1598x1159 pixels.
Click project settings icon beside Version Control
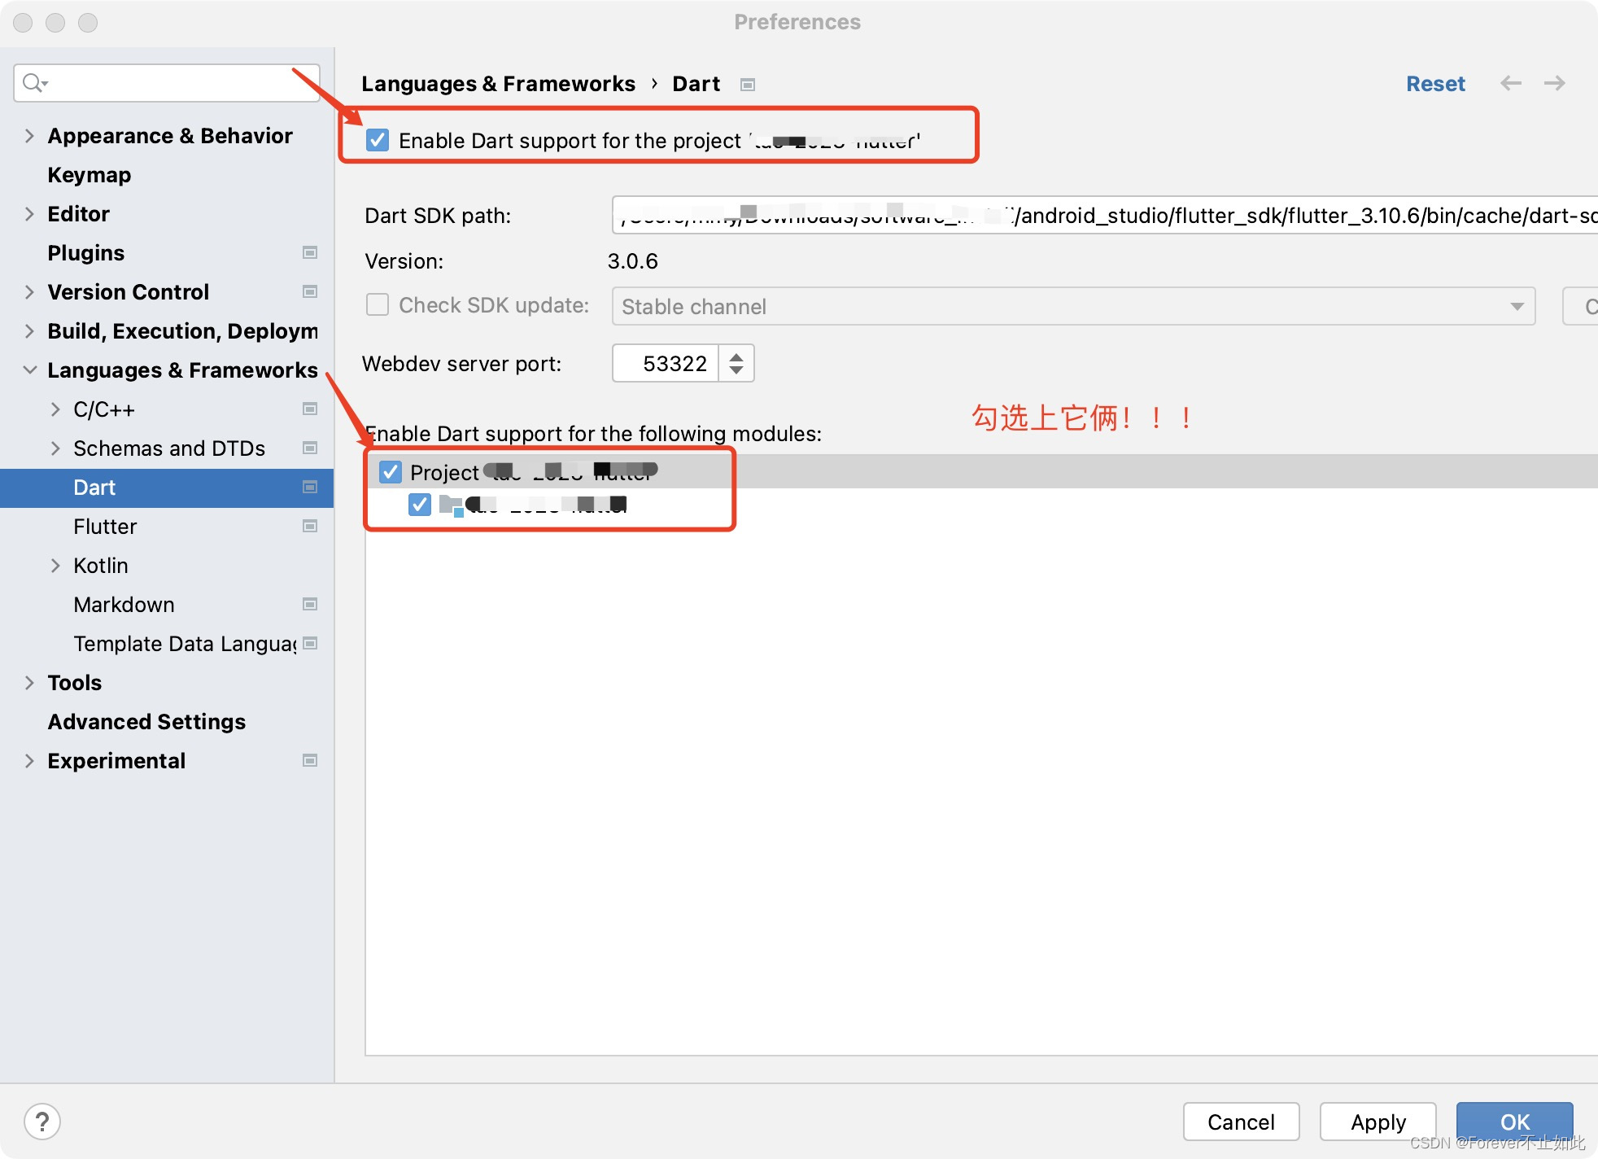click(x=309, y=291)
